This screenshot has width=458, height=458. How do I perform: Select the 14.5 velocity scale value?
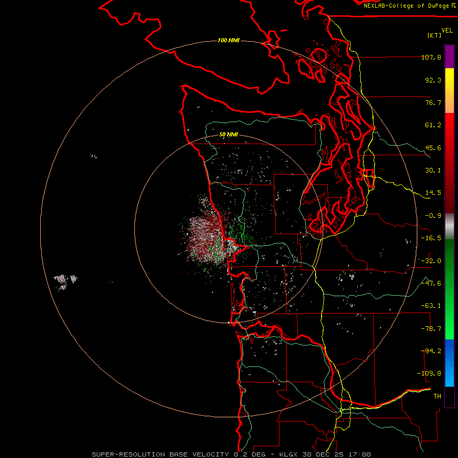tap(433, 193)
